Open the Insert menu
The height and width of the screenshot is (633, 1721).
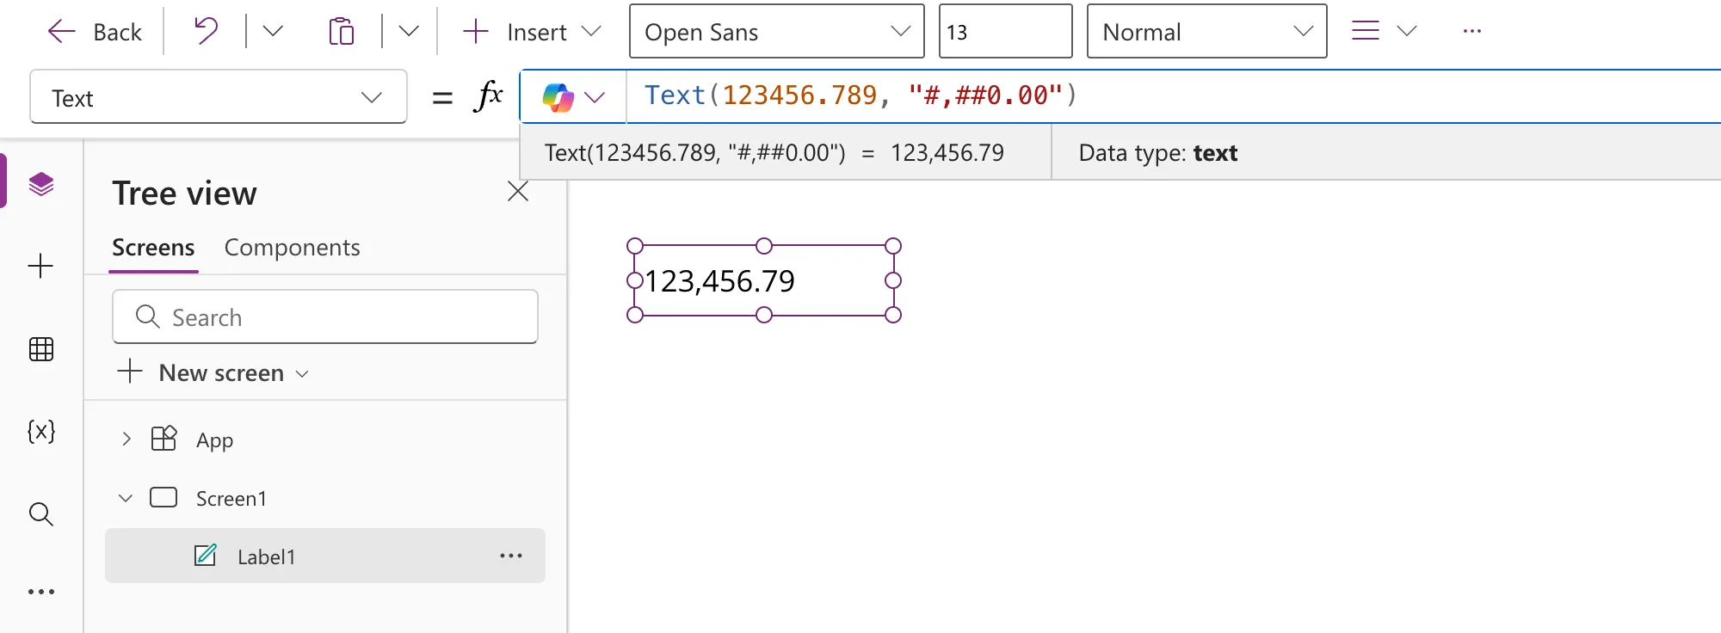click(531, 32)
